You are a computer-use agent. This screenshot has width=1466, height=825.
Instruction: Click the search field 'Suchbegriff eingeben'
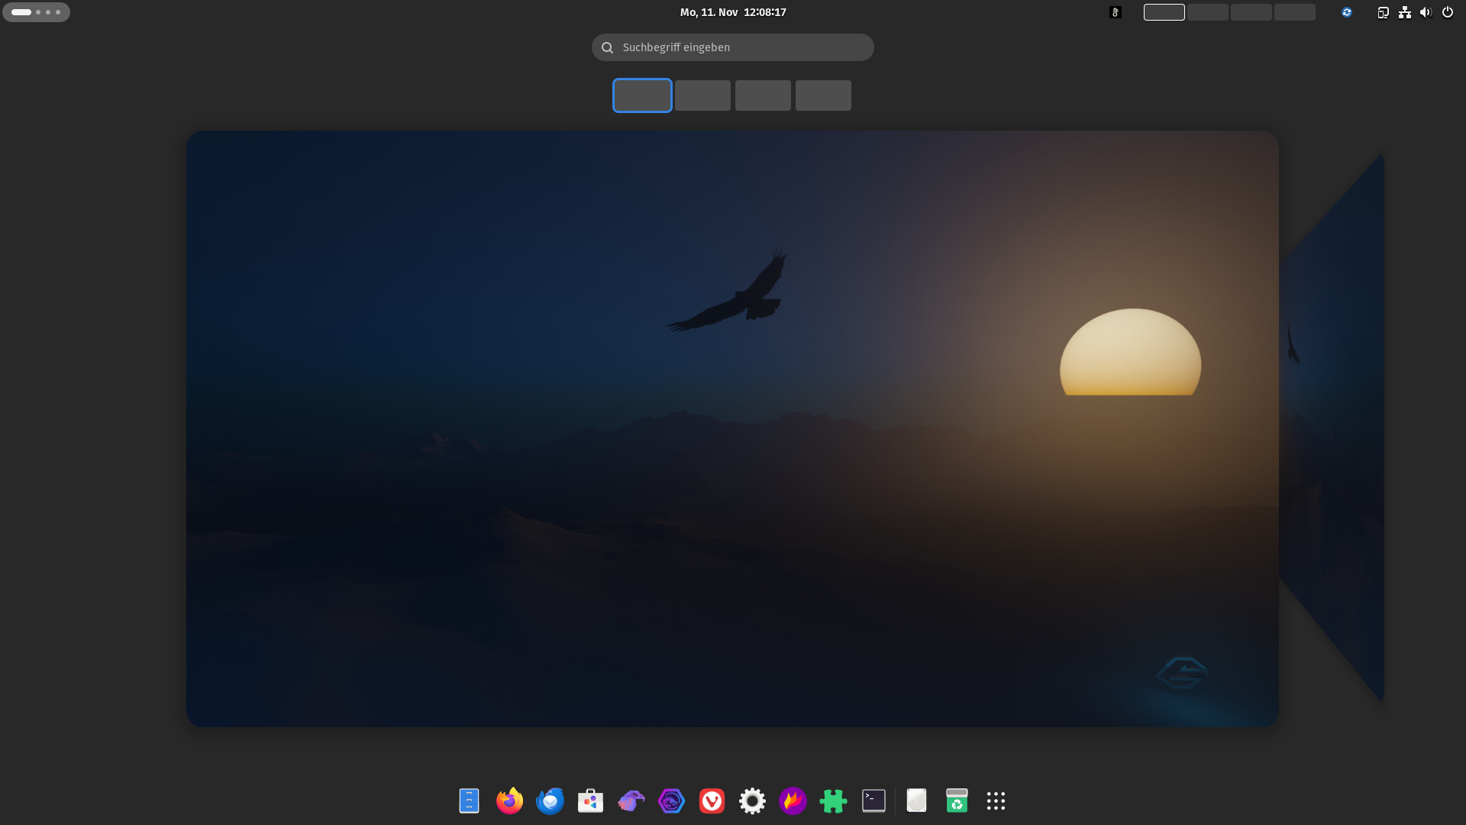[733, 47]
